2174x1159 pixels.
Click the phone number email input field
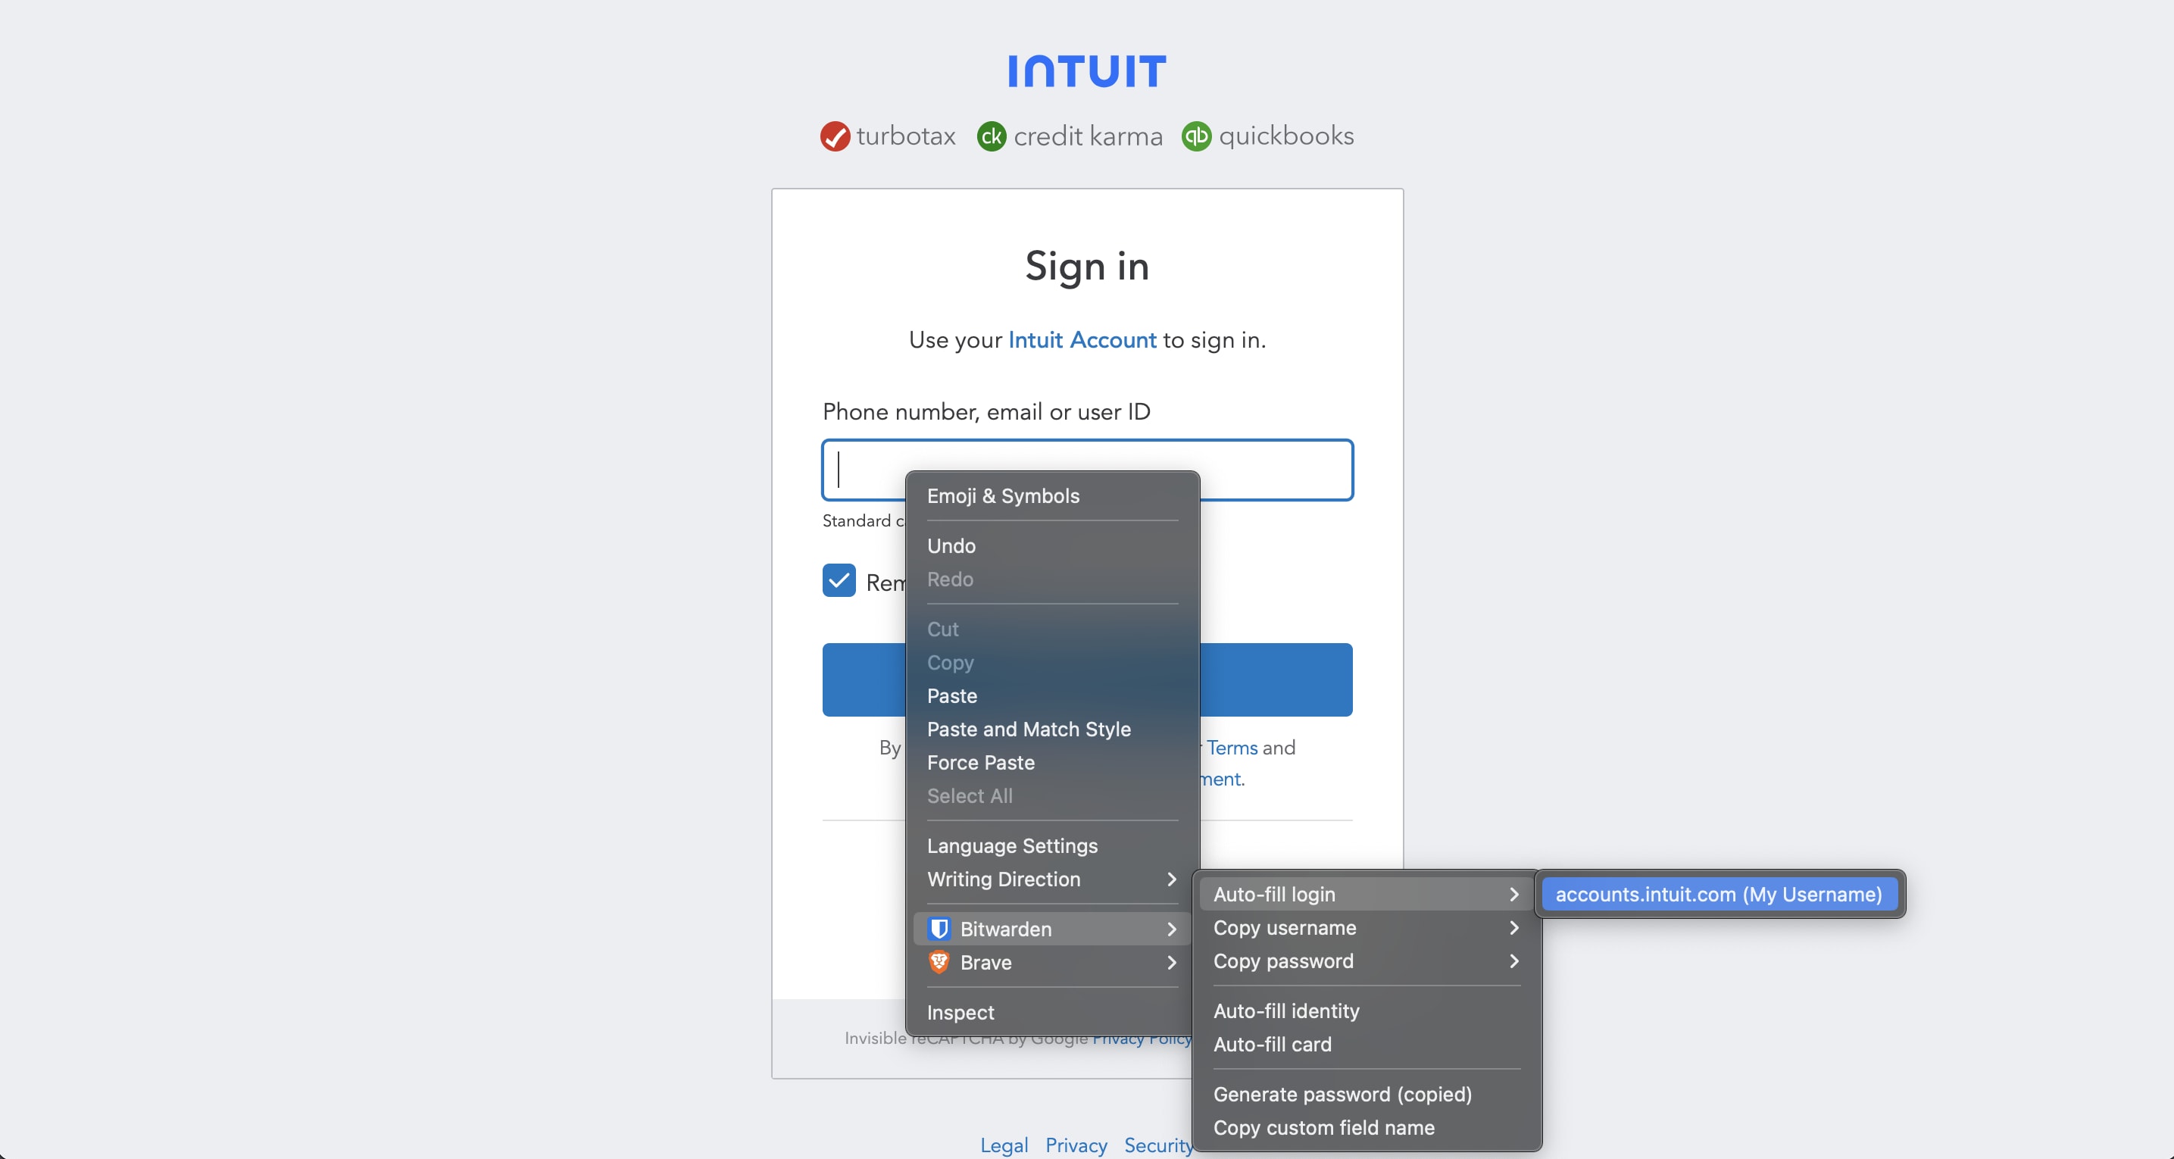[x=1085, y=469]
